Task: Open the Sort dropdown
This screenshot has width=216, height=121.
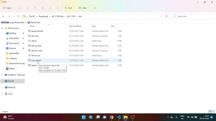Action: tap(69, 8)
